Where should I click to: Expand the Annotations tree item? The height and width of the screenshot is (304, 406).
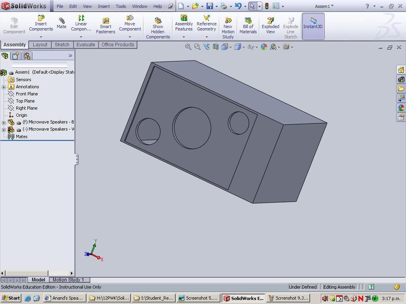3,86
